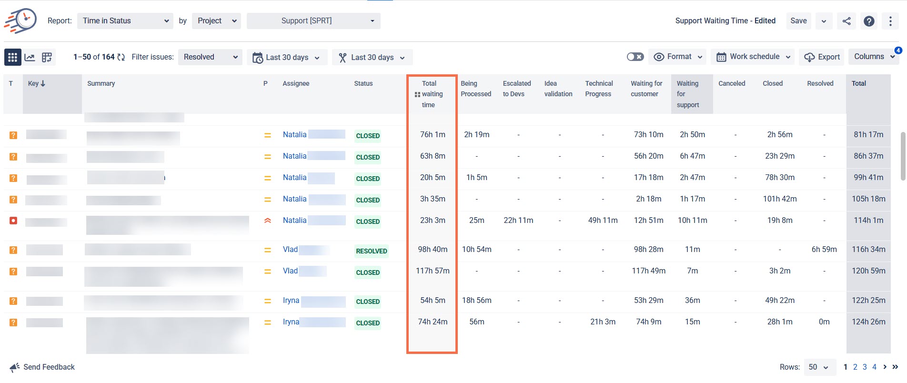This screenshot has height=383, width=907.
Task: Switch to chart view icon
Action: tap(30, 57)
